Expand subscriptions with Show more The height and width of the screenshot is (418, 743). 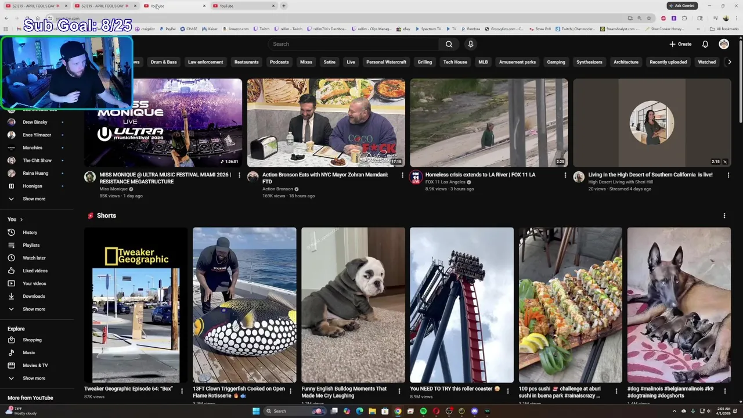coord(35,199)
